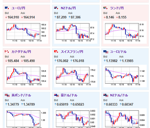Click the Euro/Dollar flag icon
The height and width of the screenshot is (128, 150).
pyautogui.click(x=106, y=52)
